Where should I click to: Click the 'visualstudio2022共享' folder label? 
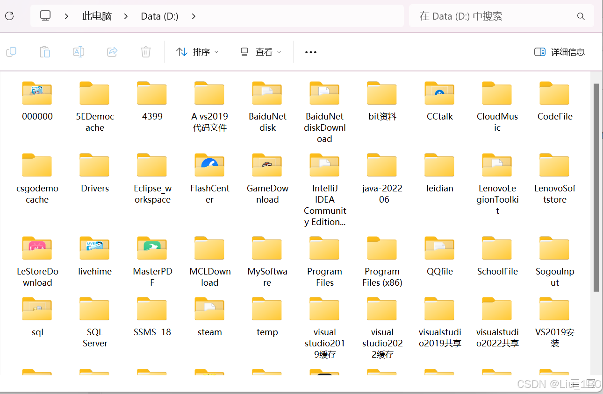497,338
